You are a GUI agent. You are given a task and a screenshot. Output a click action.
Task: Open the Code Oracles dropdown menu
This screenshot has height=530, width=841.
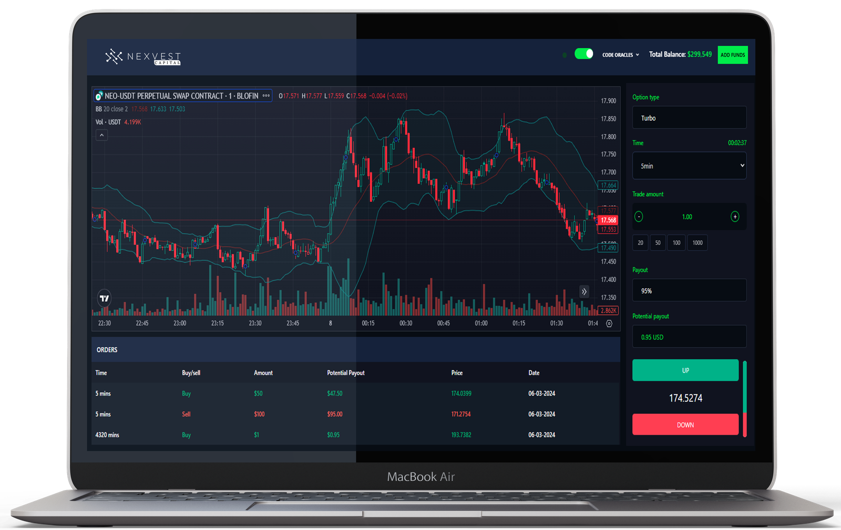click(620, 55)
